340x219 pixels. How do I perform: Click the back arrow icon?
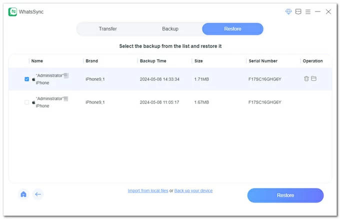pos(38,194)
